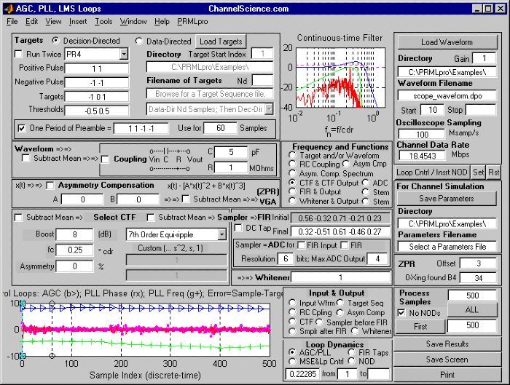Click the Print button
This screenshot has width=510, height=385.
pyautogui.click(x=447, y=375)
